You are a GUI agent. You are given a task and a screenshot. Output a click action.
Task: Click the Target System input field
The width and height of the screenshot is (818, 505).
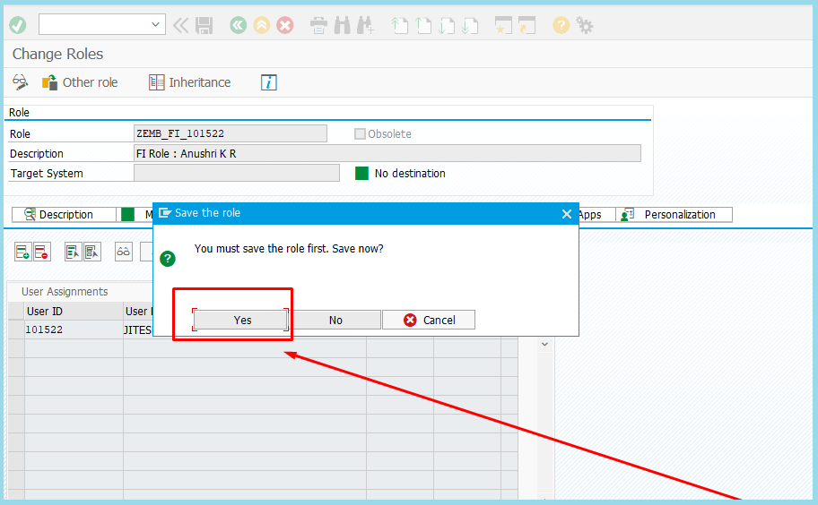(x=236, y=173)
